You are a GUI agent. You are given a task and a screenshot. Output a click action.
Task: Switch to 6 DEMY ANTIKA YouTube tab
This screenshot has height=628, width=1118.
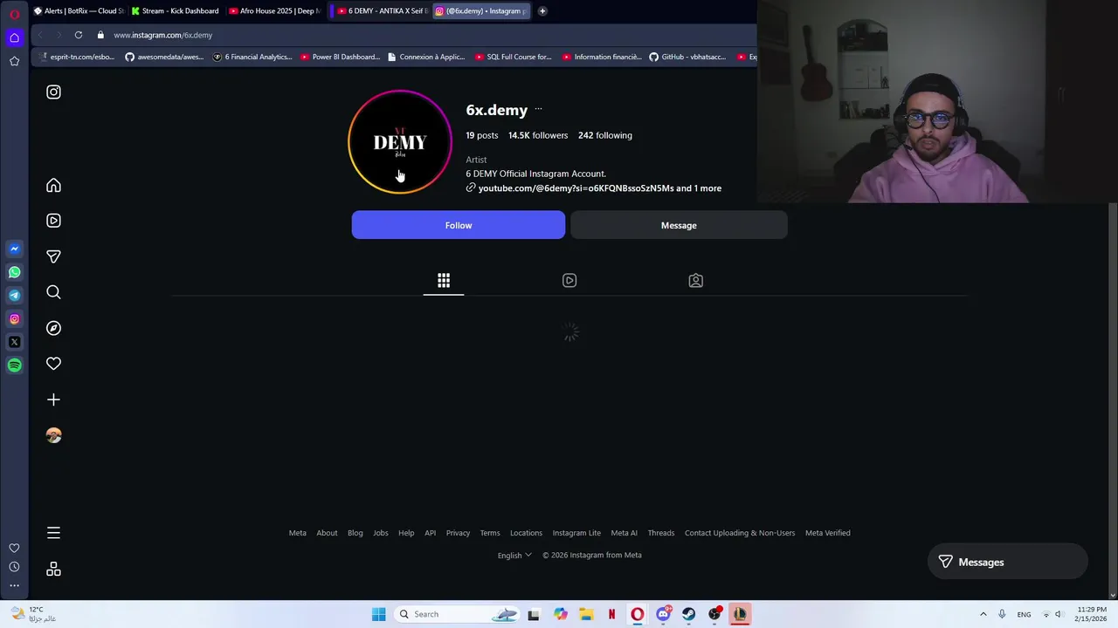pos(381,10)
